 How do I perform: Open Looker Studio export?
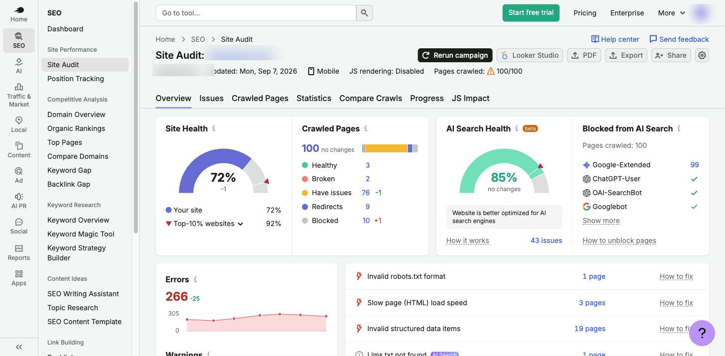[x=530, y=55]
